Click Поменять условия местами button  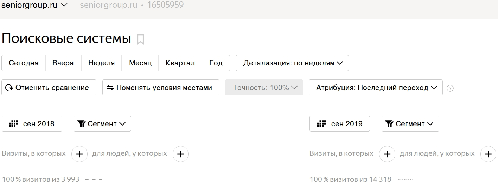pyautogui.click(x=161, y=88)
